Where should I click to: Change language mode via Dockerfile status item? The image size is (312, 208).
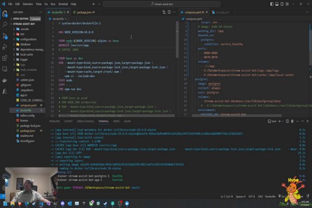click(x=270, y=197)
